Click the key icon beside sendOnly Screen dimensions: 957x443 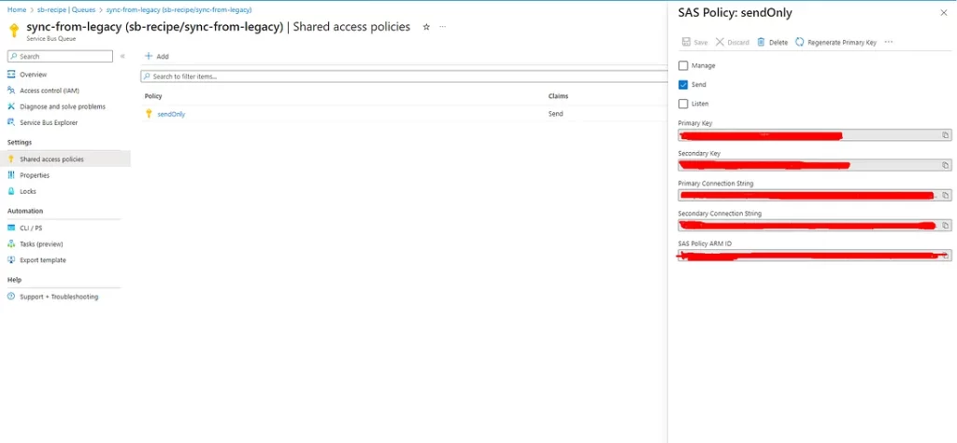click(149, 114)
